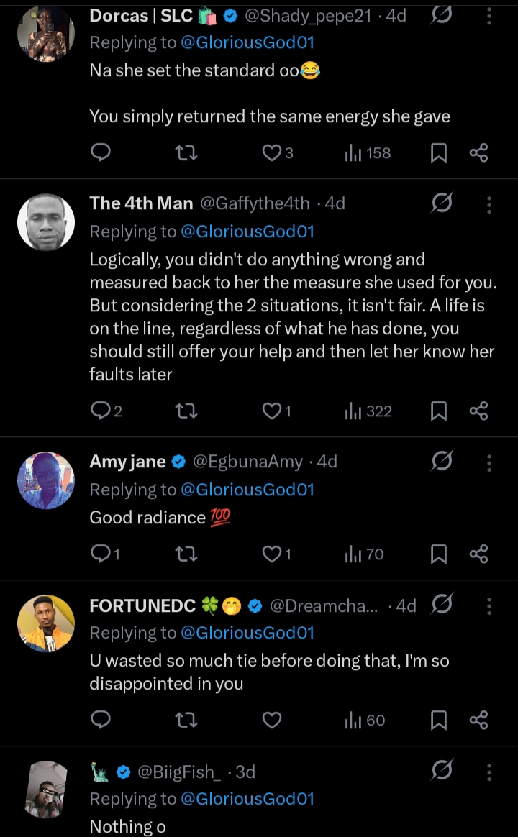
Task: Bookmark Amy jane's reply
Action: point(439,554)
